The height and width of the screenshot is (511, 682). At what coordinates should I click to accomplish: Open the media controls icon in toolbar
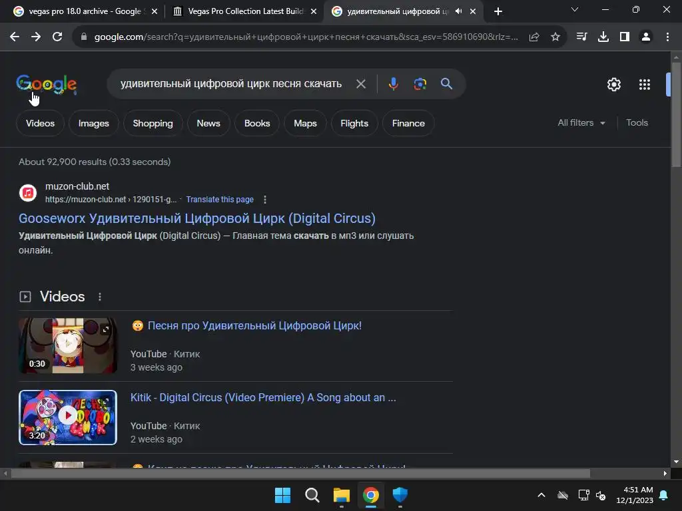[581, 37]
